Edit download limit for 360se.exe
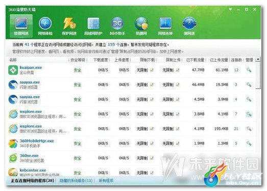 pos(152,158)
